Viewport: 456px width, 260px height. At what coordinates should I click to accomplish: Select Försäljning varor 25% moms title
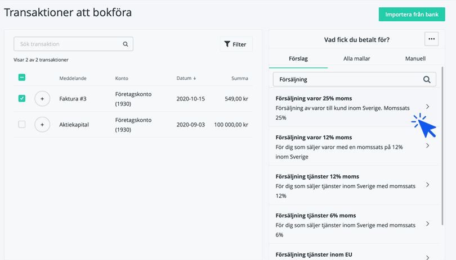314,98
